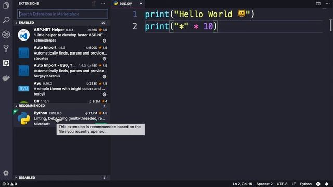This screenshot has height=187, width=333.
Task: Click the Search Extensions in Marketplace field
Action: pyautogui.click(x=62, y=14)
